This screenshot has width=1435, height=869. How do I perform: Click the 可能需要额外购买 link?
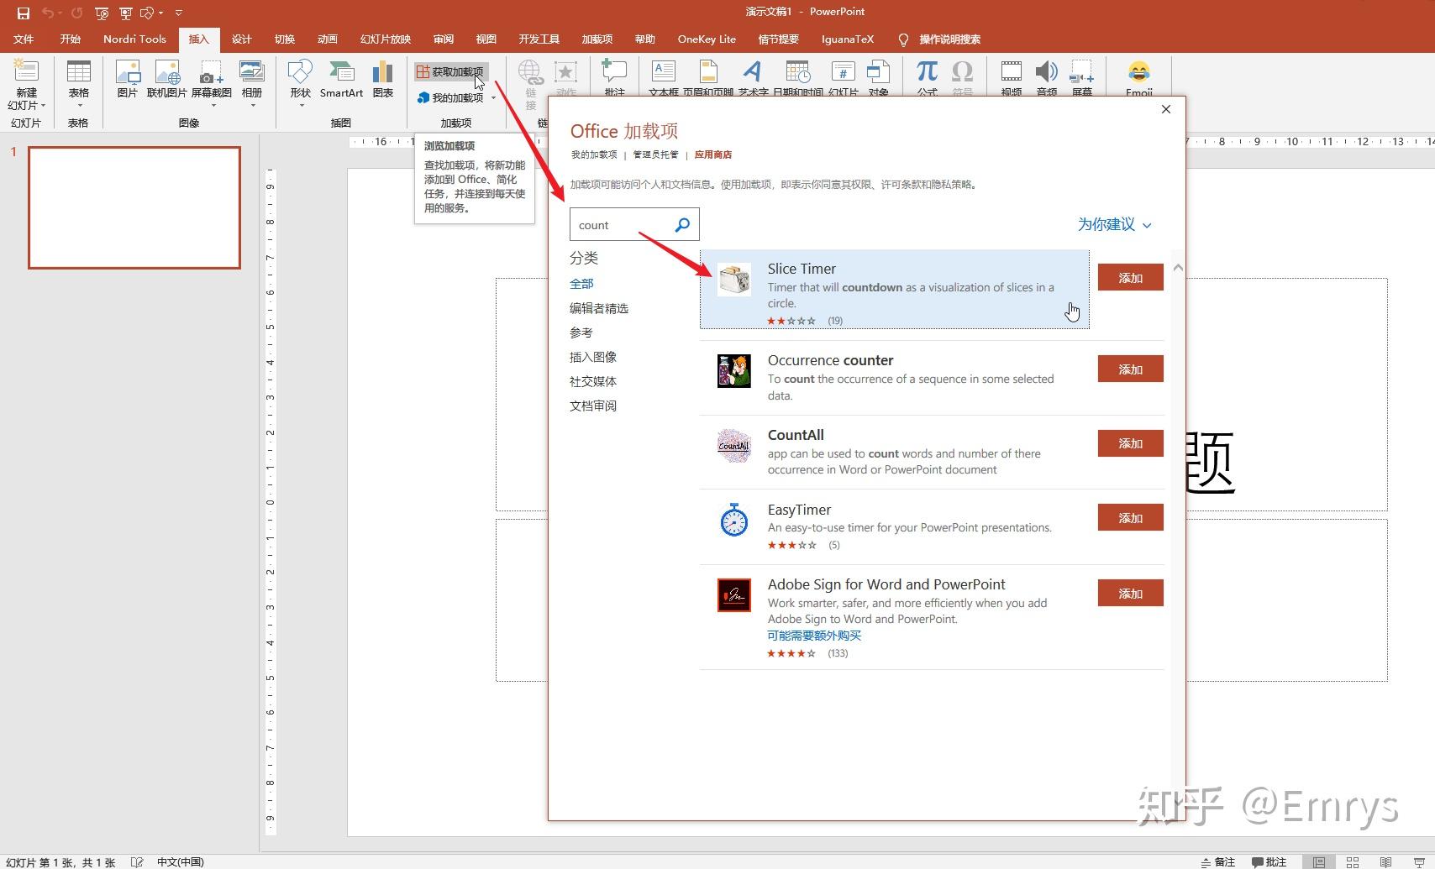(814, 636)
